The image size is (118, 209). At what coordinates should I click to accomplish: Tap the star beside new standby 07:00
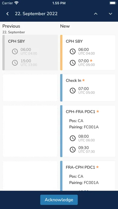(91, 61)
